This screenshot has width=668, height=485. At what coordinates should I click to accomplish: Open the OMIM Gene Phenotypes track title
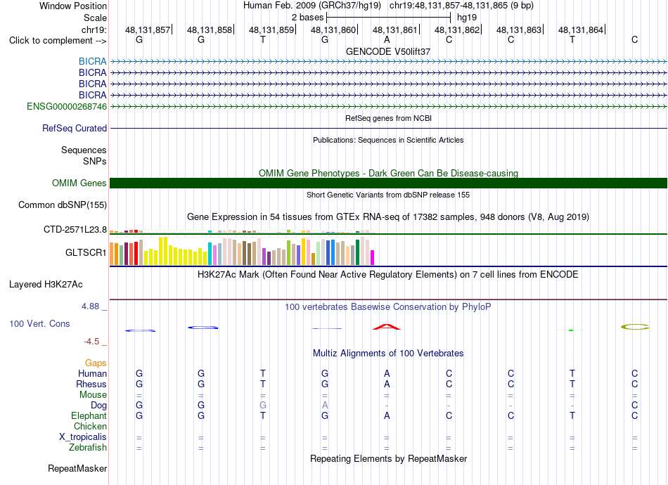[x=388, y=174]
